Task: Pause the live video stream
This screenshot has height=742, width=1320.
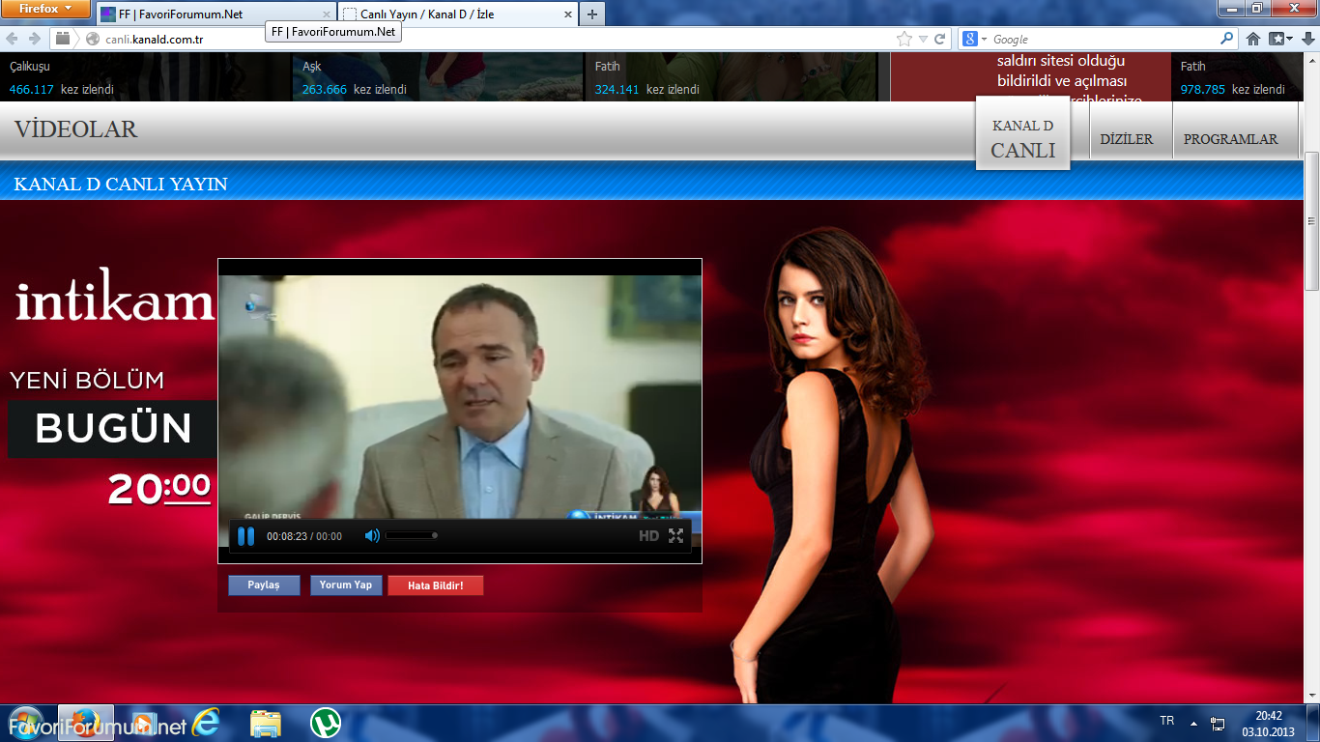Action: click(245, 536)
